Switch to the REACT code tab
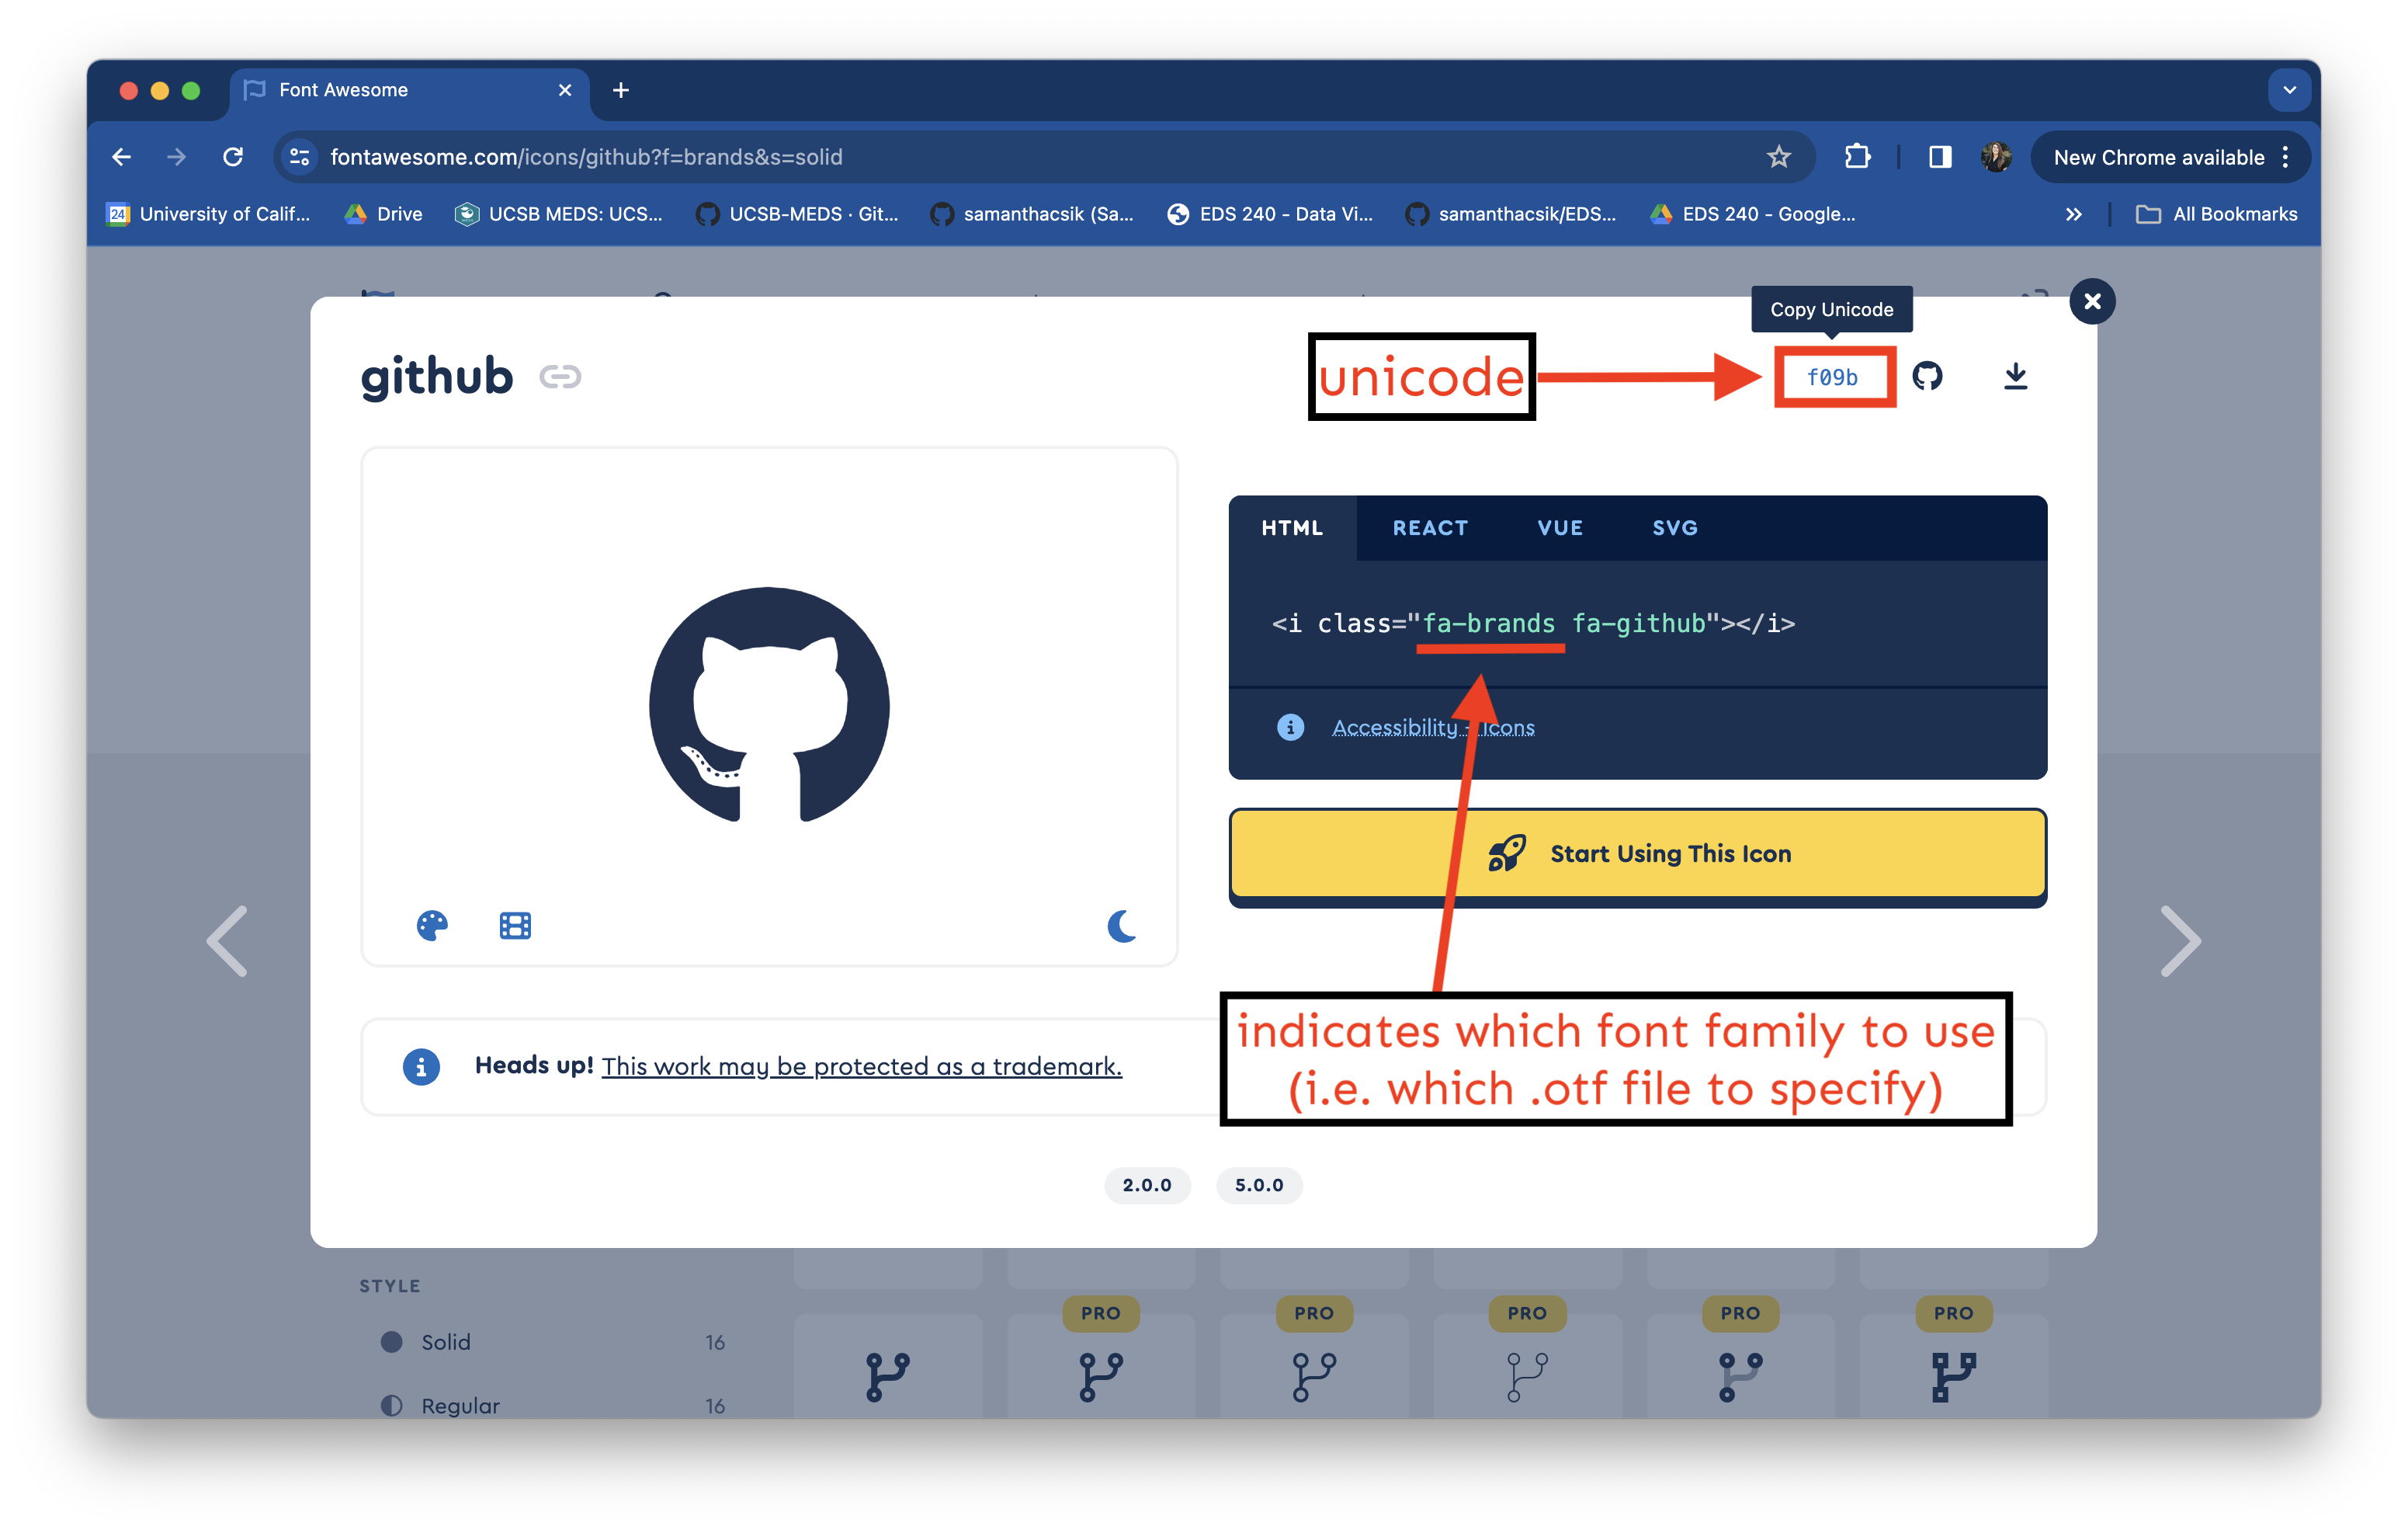Image resolution: width=2408 pixels, height=1533 pixels. click(x=1430, y=527)
